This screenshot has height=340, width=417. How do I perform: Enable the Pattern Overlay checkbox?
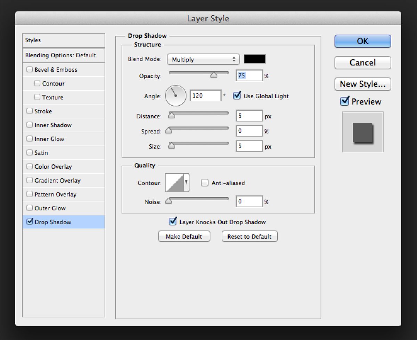click(30, 194)
